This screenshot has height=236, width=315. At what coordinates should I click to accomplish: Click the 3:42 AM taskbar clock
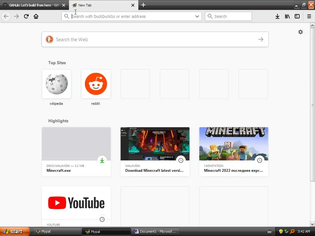[304, 231]
